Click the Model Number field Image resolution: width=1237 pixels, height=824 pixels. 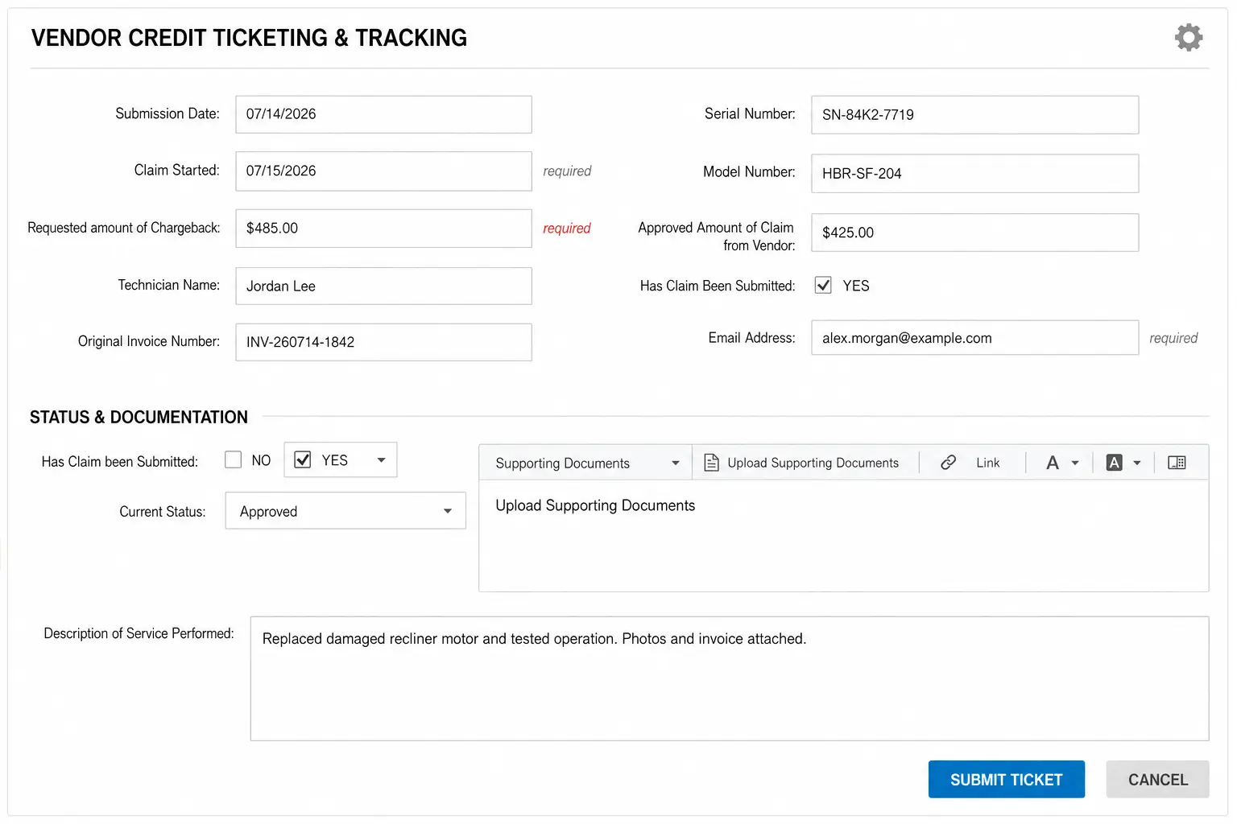click(x=975, y=173)
